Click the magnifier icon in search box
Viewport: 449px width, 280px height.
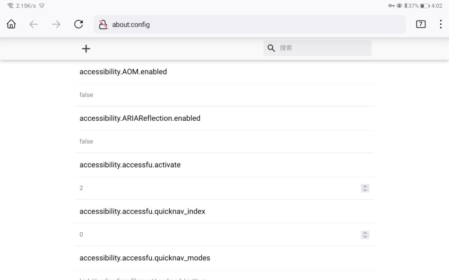click(271, 48)
